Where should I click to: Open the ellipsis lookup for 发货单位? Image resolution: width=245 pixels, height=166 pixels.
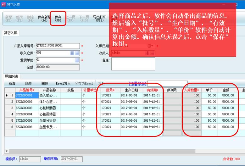pyautogui.click(x=77, y=60)
